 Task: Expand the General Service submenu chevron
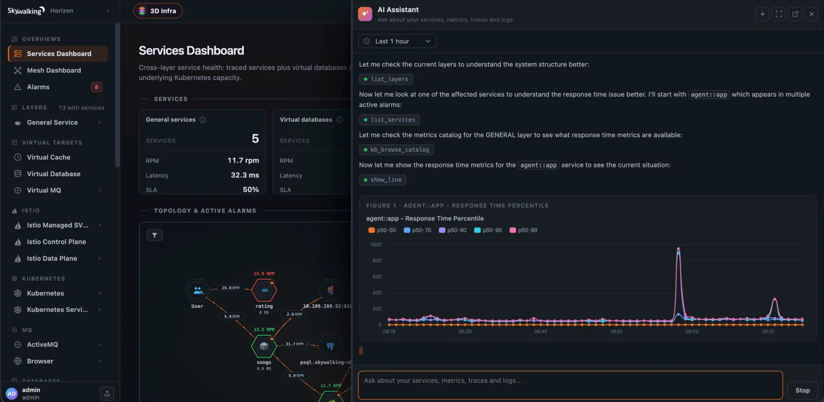coord(99,123)
